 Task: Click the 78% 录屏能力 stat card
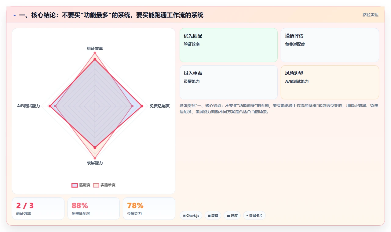149,209
